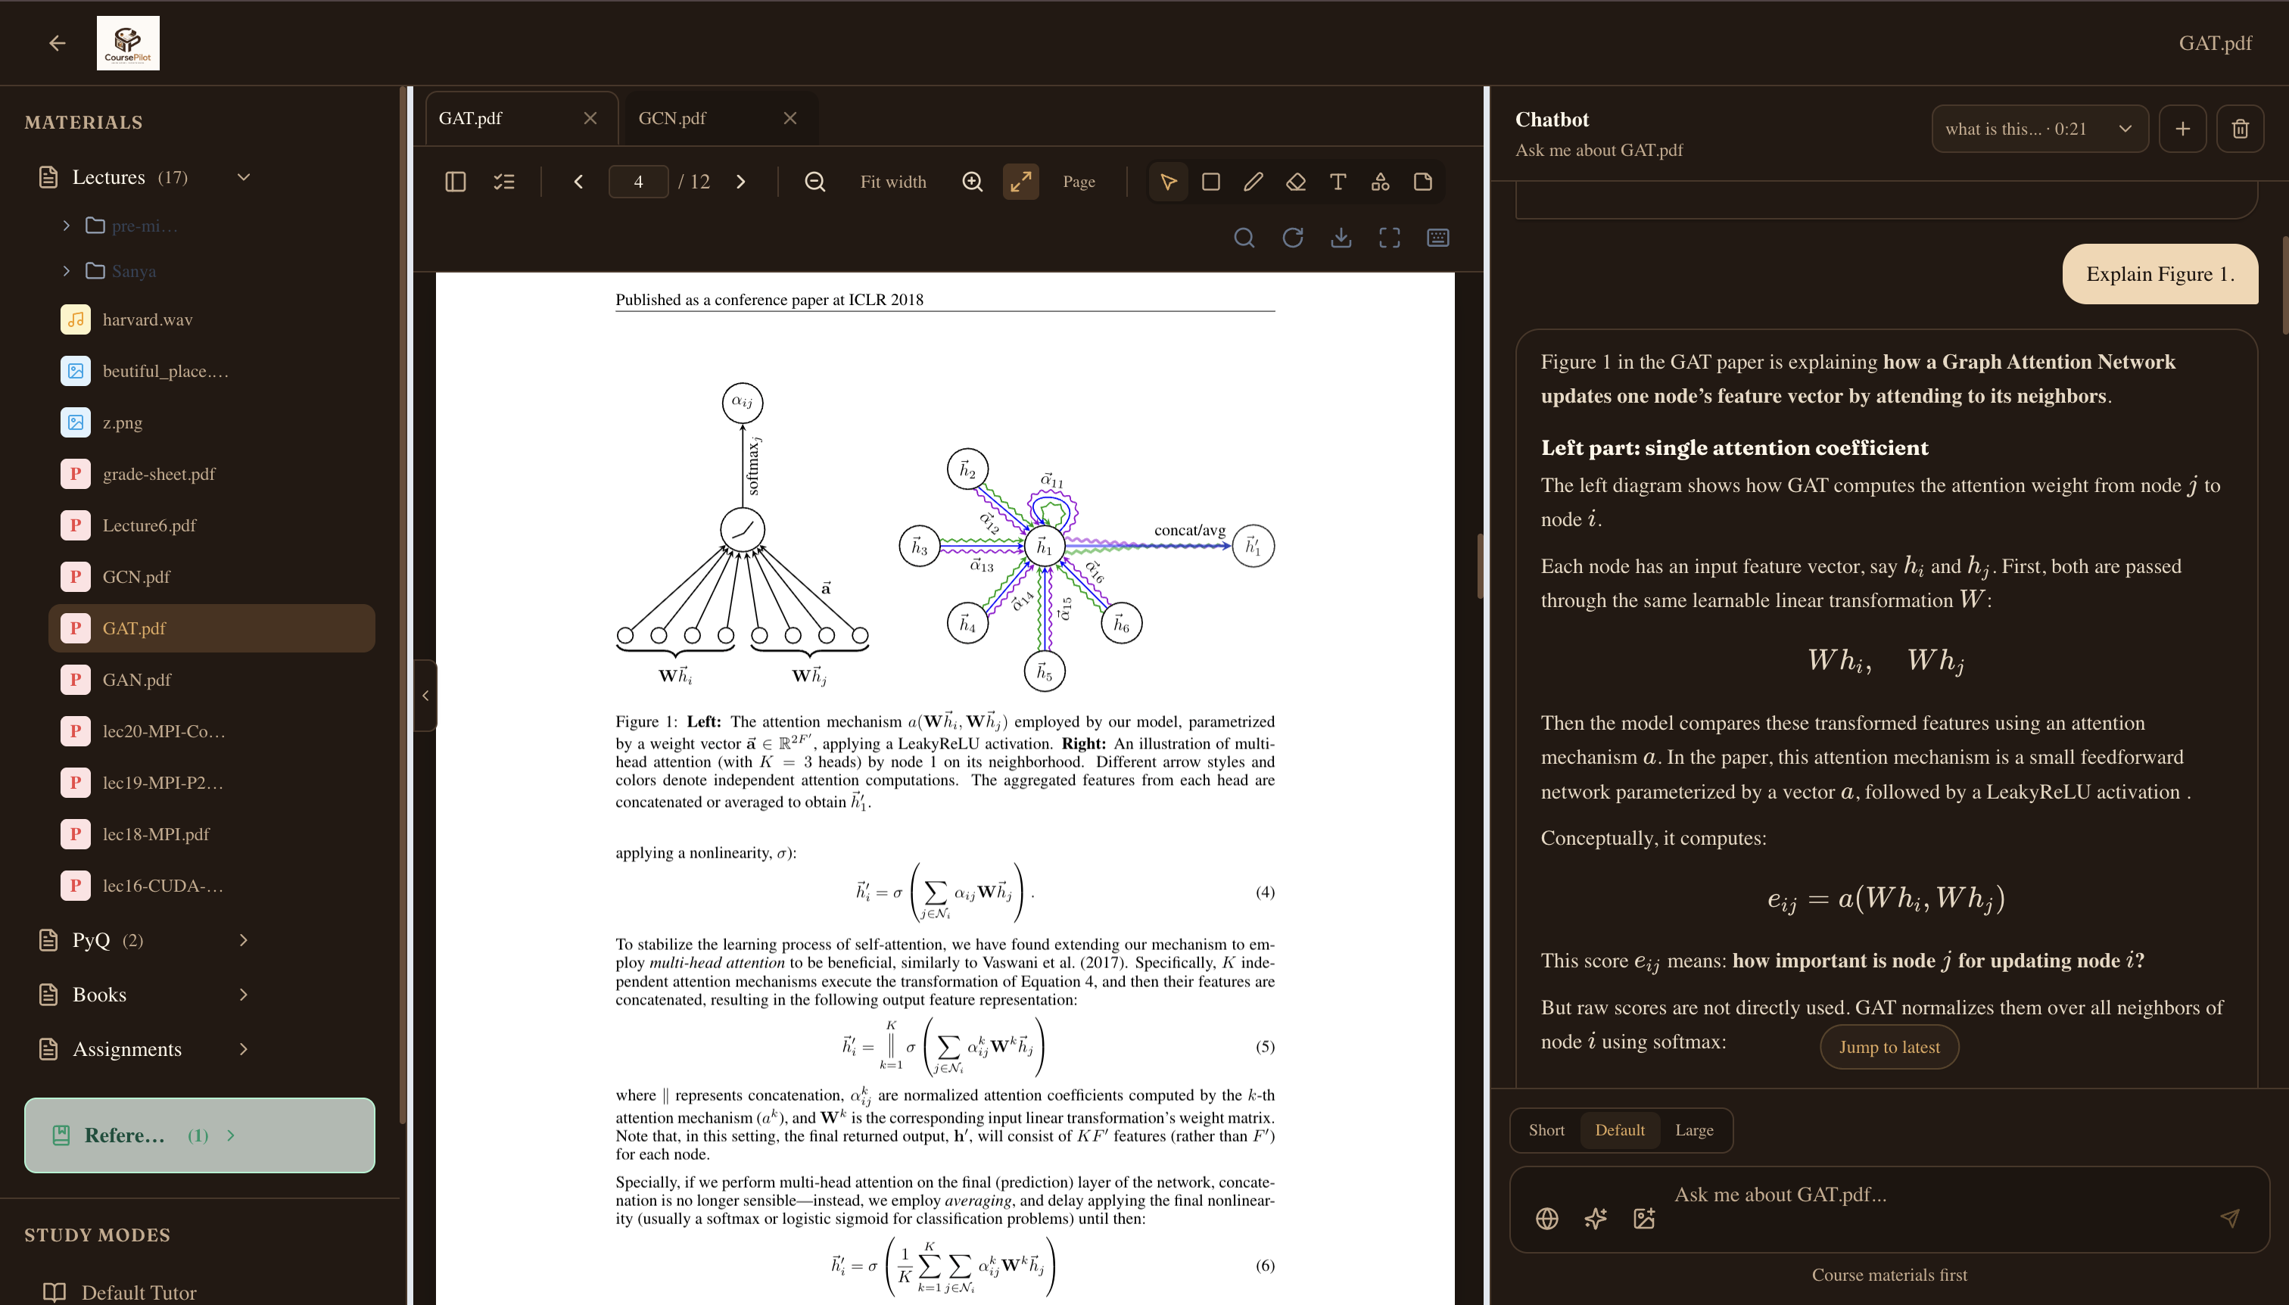Image resolution: width=2289 pixels, height=1305 pixels.
Task: Jump to latest chat message
Action: pos(1889,1047)
